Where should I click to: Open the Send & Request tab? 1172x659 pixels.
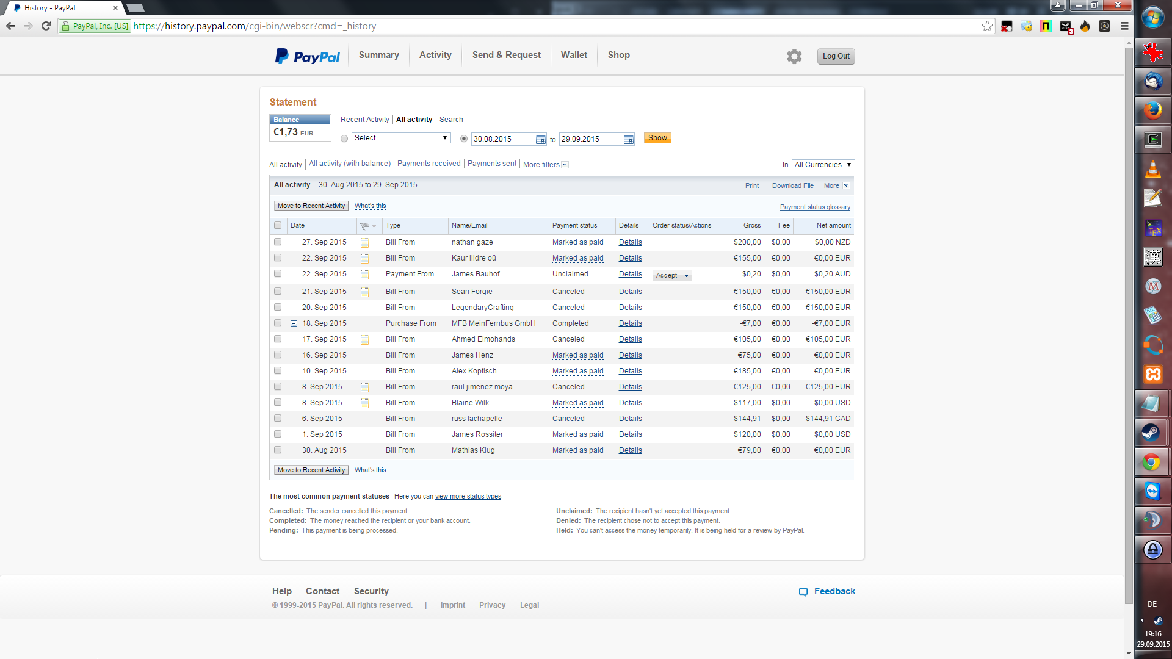[506, 55]
